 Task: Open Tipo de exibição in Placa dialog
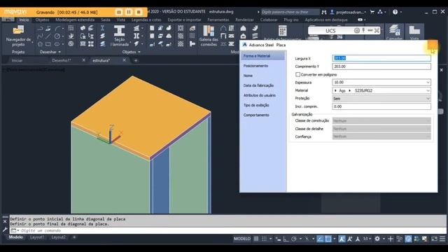click(256, 105)
